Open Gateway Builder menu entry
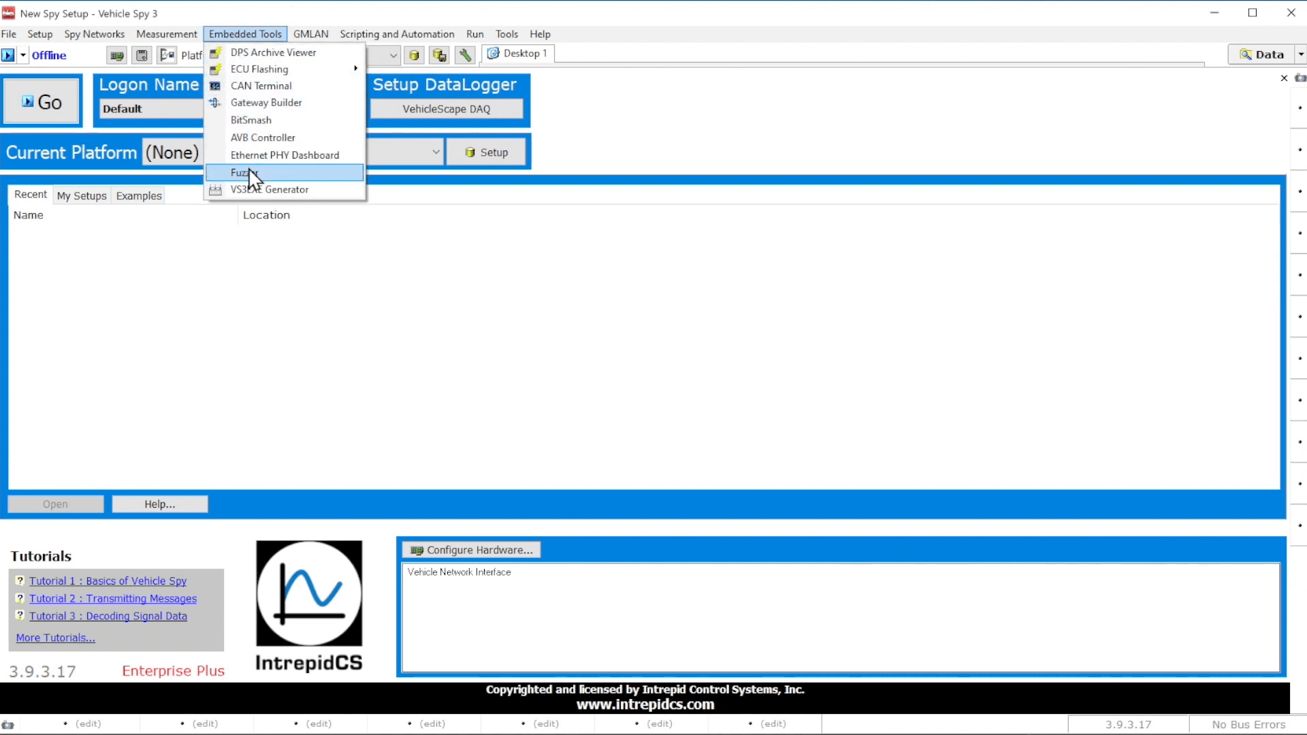Image resolution: width=1307 pixels, height=735 pixels. point(265,103)
